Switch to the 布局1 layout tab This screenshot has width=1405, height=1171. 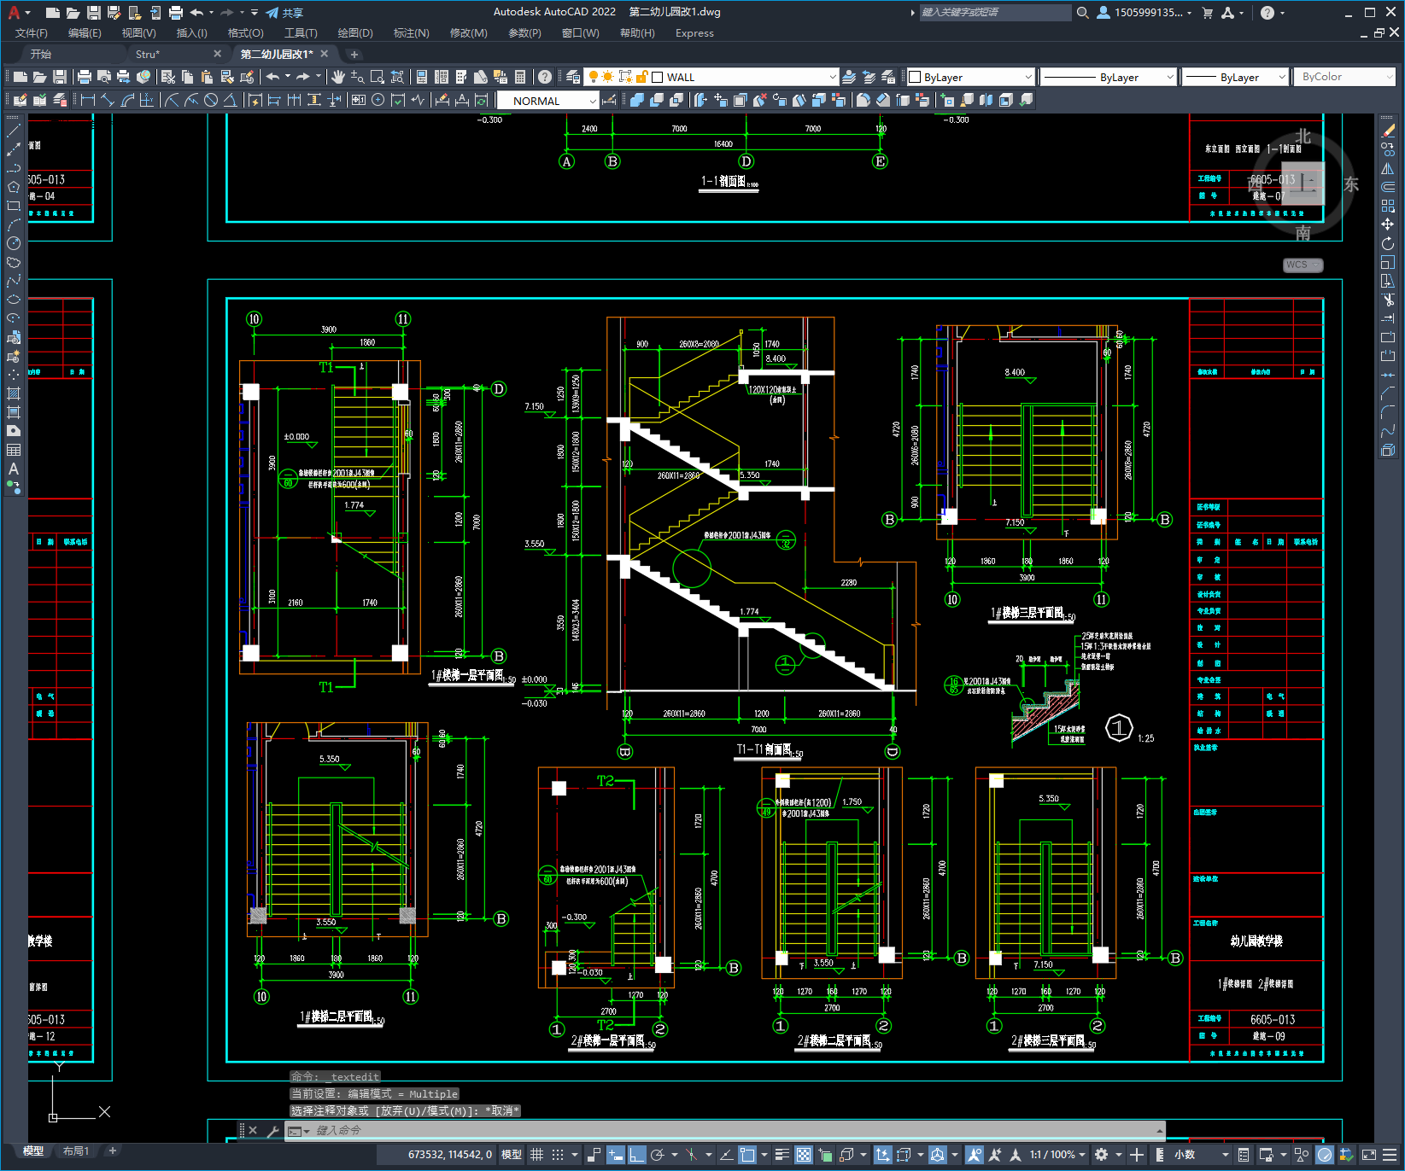[75, 1151]
